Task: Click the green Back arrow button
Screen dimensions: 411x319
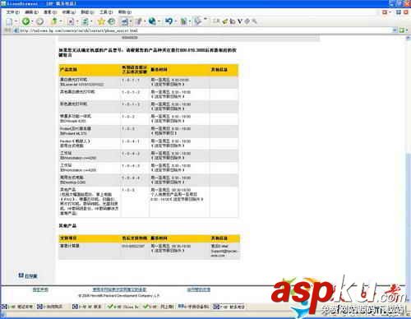Action: coord(25,21)
